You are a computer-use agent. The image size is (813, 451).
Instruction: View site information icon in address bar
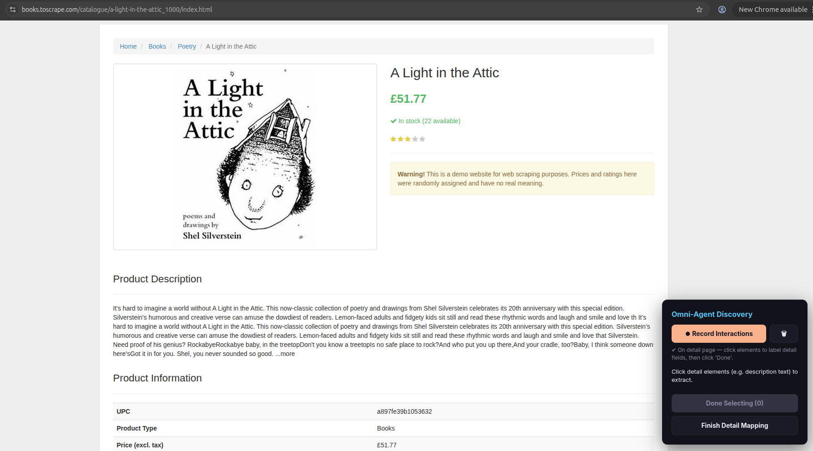point(13,10)
